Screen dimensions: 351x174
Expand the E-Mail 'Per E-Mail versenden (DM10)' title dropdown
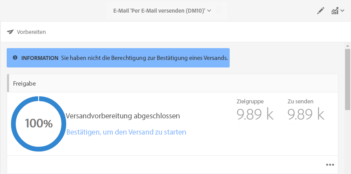click(x=159, y=11)
